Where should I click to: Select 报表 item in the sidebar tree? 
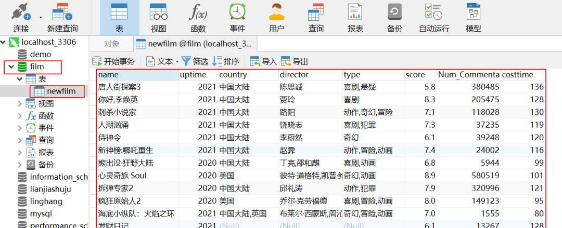[46, 152]
